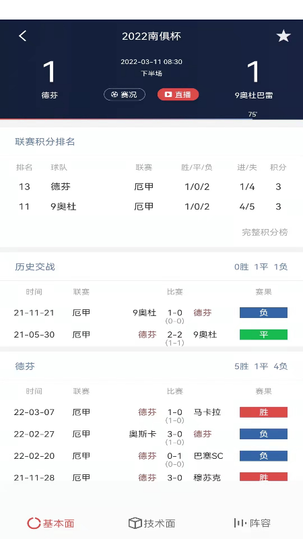
Task: Open the 22-02-27 奥斯卡 vs 德芬 match
Action: tap(151, 436)
